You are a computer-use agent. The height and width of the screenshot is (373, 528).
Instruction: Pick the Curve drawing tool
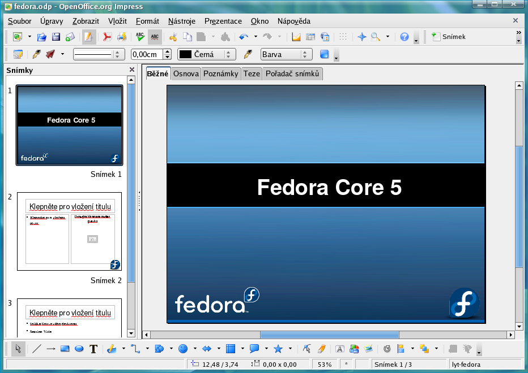click(x=112, y=349)
